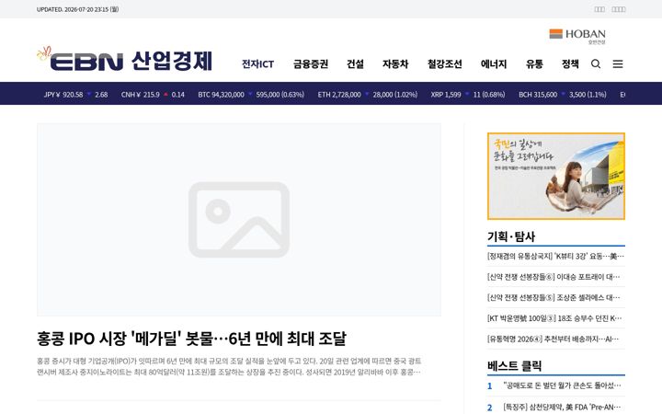
Task: Click the EBN 산업경제 logo
Action: tap(124, 60)
